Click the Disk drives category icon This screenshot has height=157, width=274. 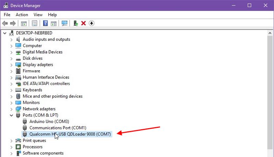tap(18, 59)
